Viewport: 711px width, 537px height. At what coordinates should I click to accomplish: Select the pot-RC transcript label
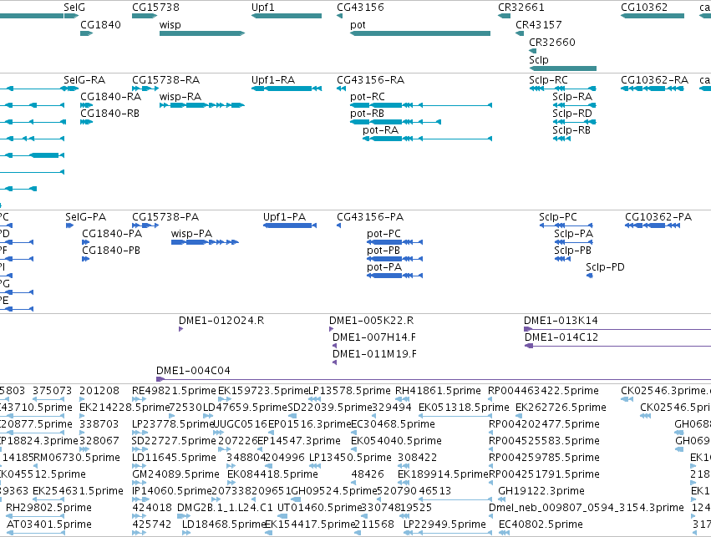[x=368, y=97]
